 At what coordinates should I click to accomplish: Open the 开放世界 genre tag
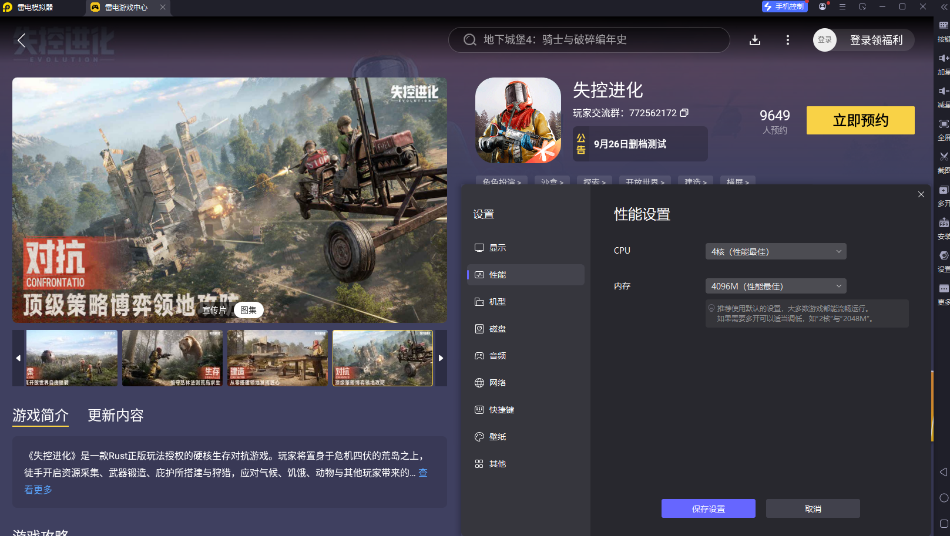pos(645,181)
